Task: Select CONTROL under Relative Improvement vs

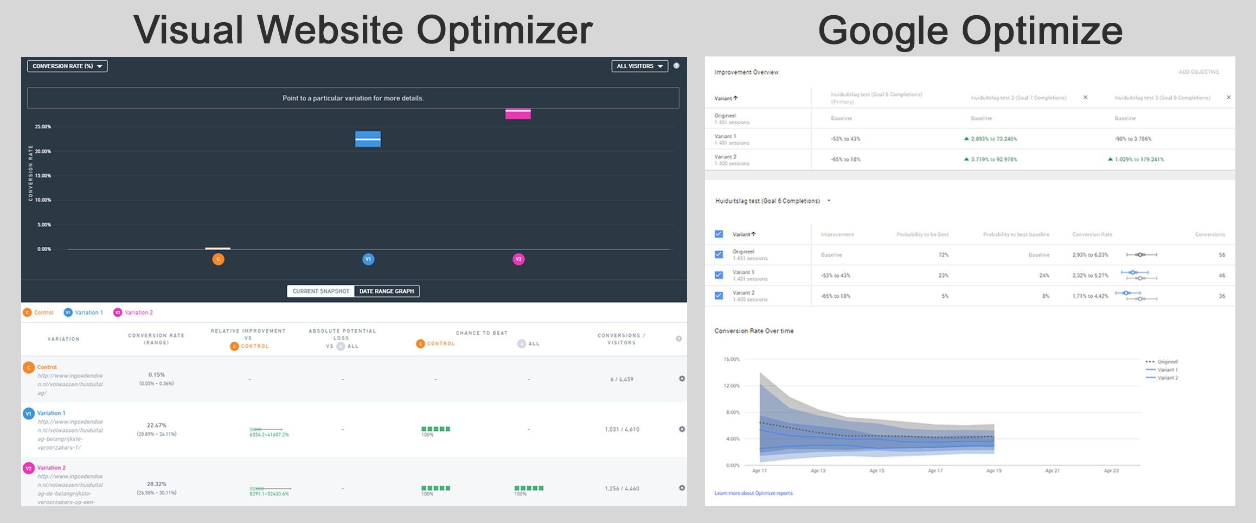Action: (x=249, y=346)
